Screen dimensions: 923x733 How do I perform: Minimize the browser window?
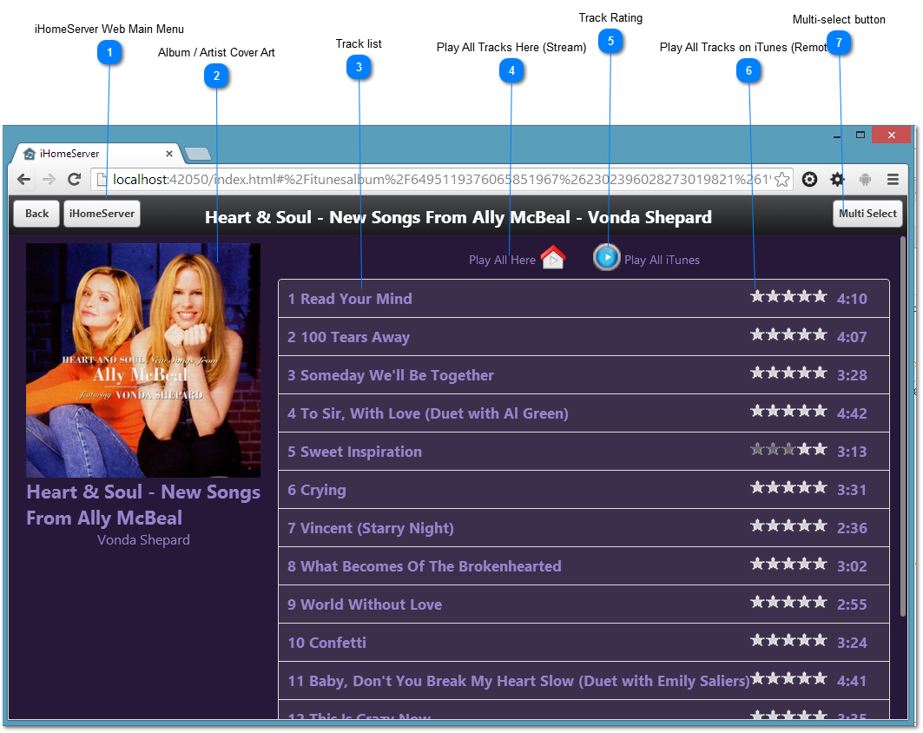click(x=836, y=136)
